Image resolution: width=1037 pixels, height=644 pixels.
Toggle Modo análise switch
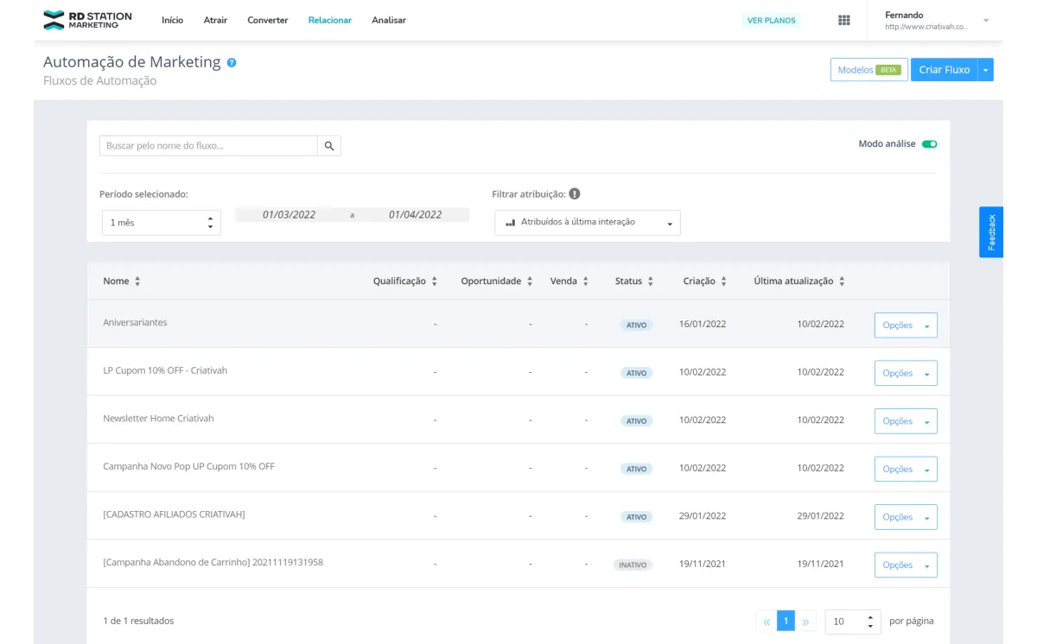[x=929, y=144]
